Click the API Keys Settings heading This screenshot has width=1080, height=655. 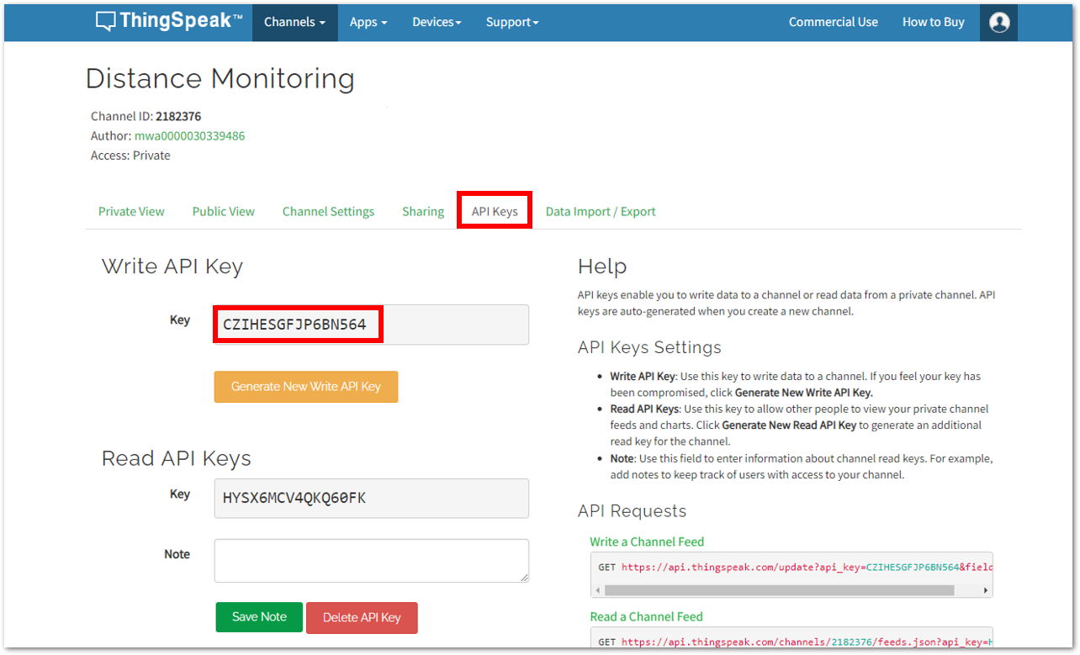tap(649, 347)
